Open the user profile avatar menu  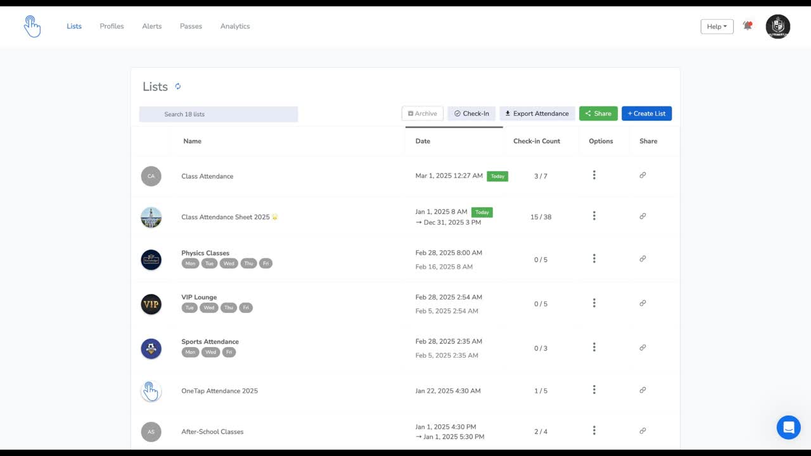(777, 27)
